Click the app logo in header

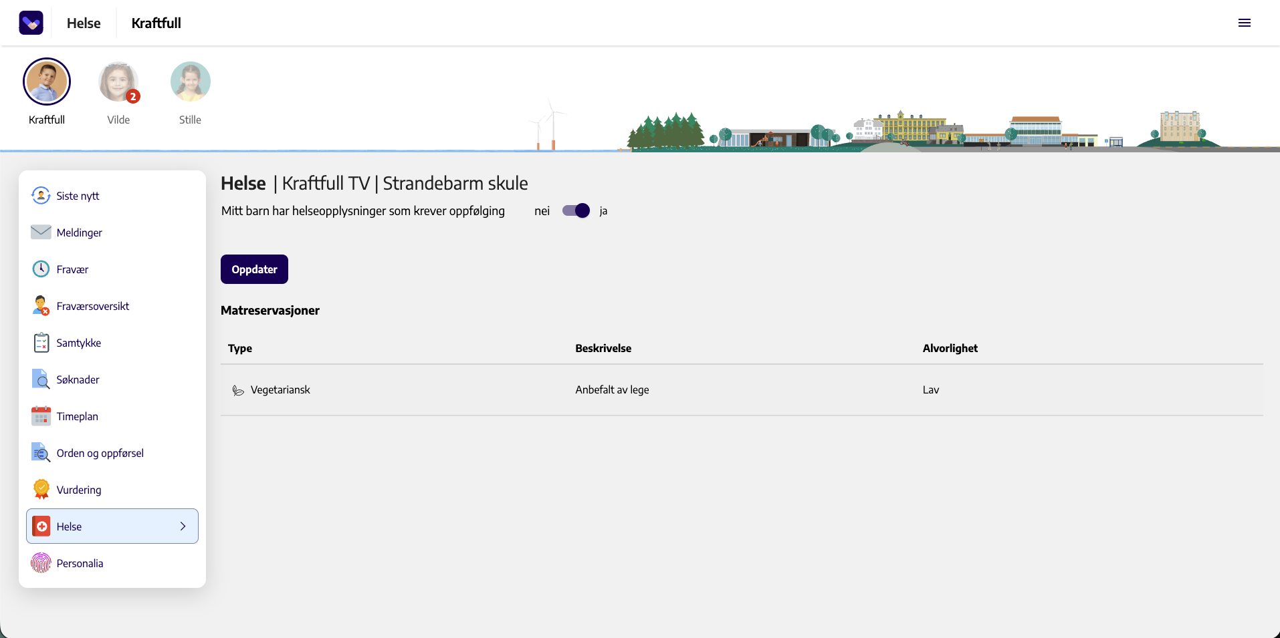pos(31,23)
